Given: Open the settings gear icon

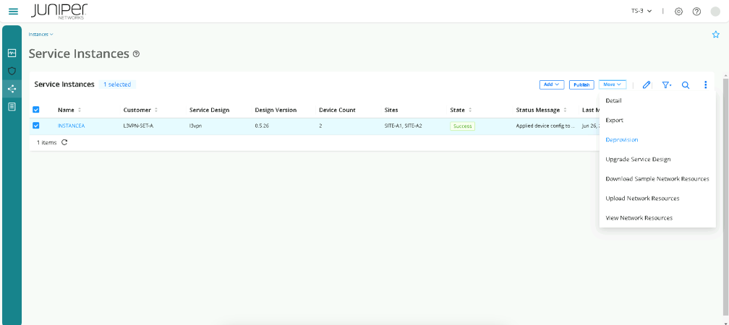Looking at the screenshot, I should [x=678, y=12].
